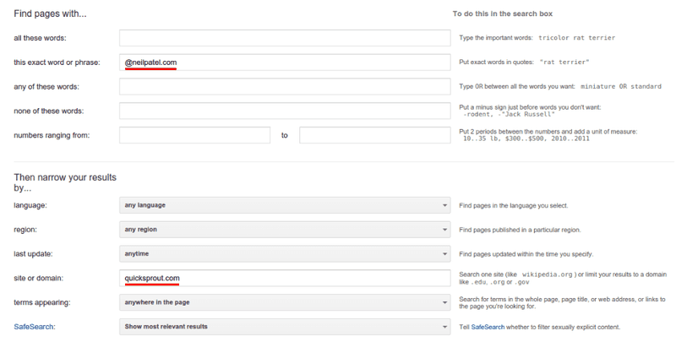Expand the SafeSearch results dropdown
The image size is (676, 342).
(x=285, y=327)
